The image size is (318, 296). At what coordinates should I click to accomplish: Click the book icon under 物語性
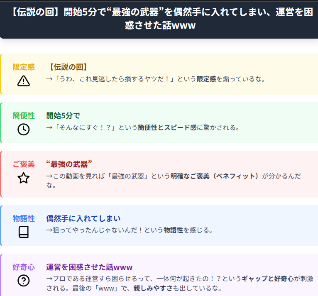tap(24, 232)
